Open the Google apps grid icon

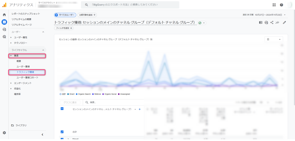coord(274,5)
